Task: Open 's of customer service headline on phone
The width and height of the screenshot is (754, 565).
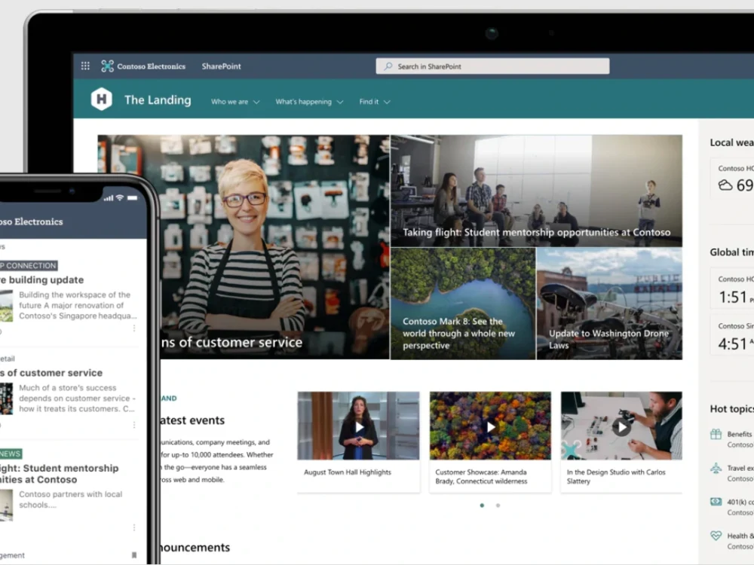Action: pos(51,373)
